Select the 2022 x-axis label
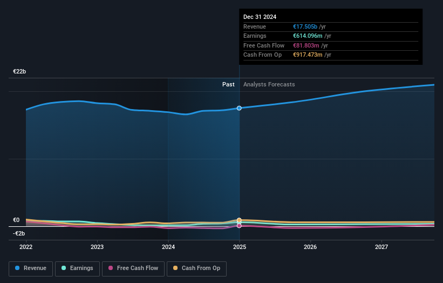 click(26, 247)
